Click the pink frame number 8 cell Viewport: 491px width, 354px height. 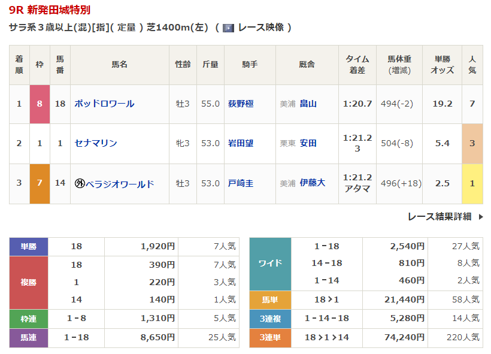tap(40, 104)
